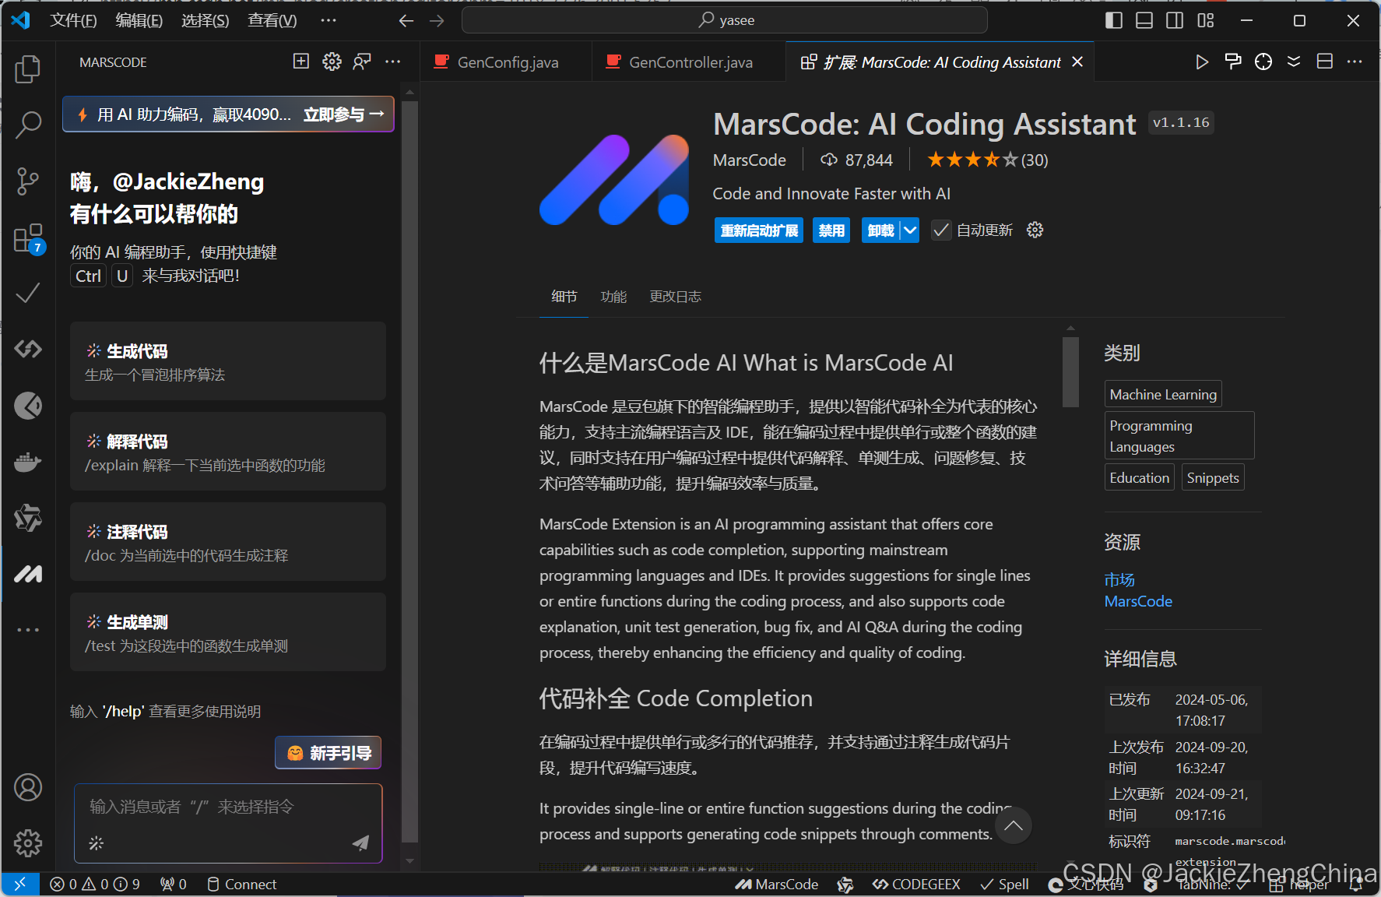Open the Explorer view in activity bar
The width and height of the screenshot is (1381, 897).
coord(28,69)
